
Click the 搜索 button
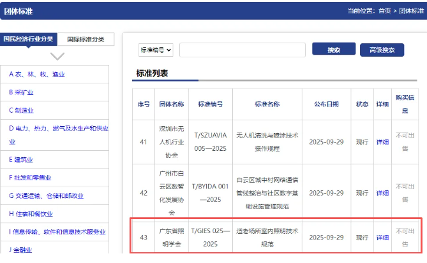tap(333, 50)
